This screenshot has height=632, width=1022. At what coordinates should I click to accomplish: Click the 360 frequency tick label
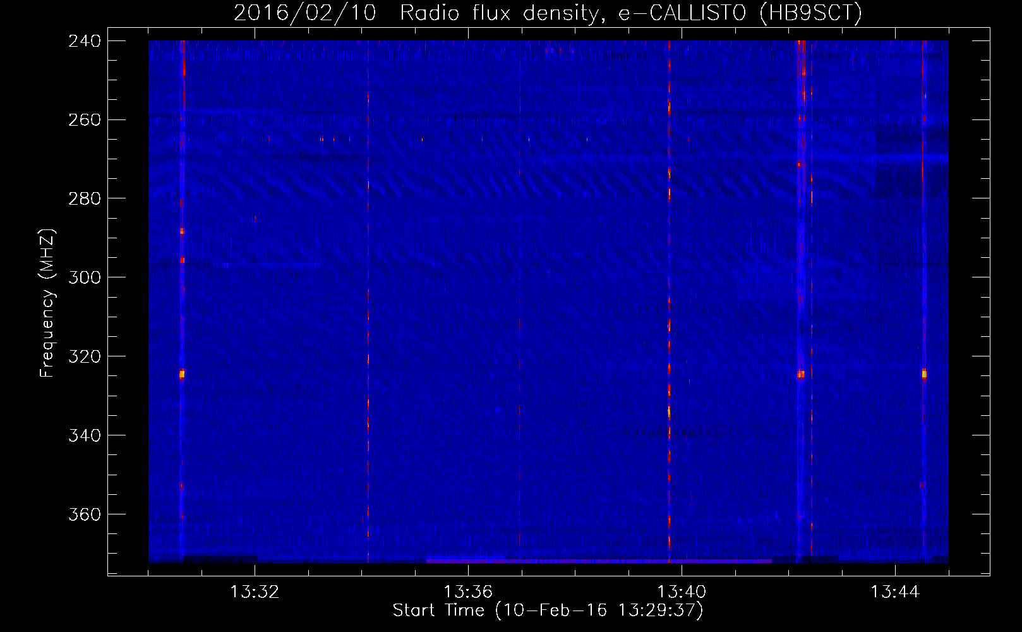85,514
